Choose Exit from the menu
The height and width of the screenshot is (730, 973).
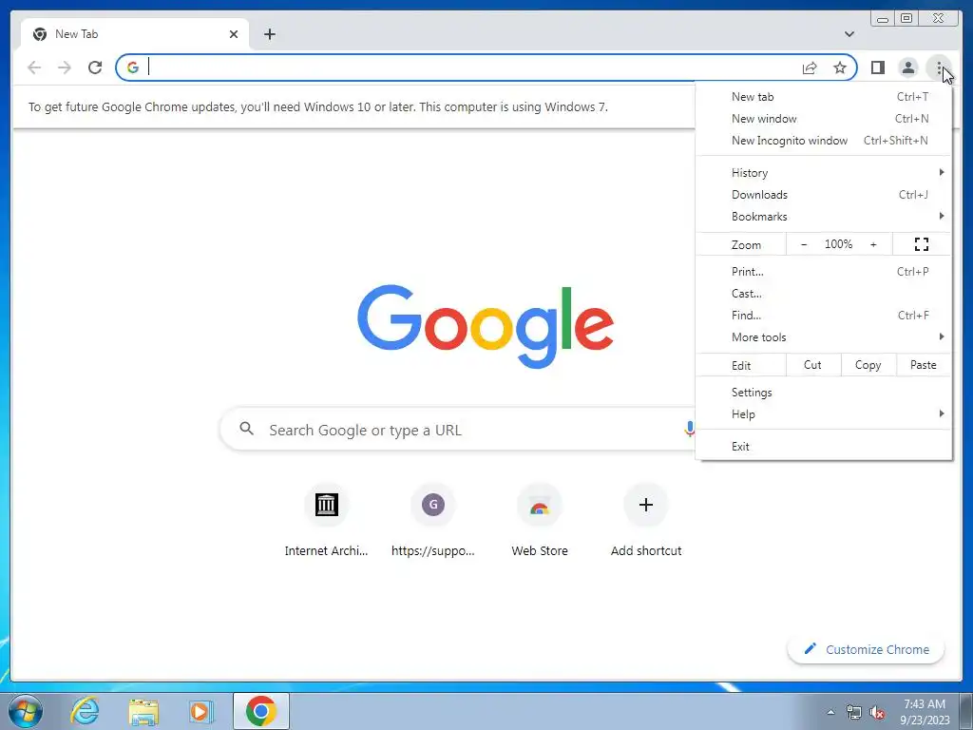point(824,447)
